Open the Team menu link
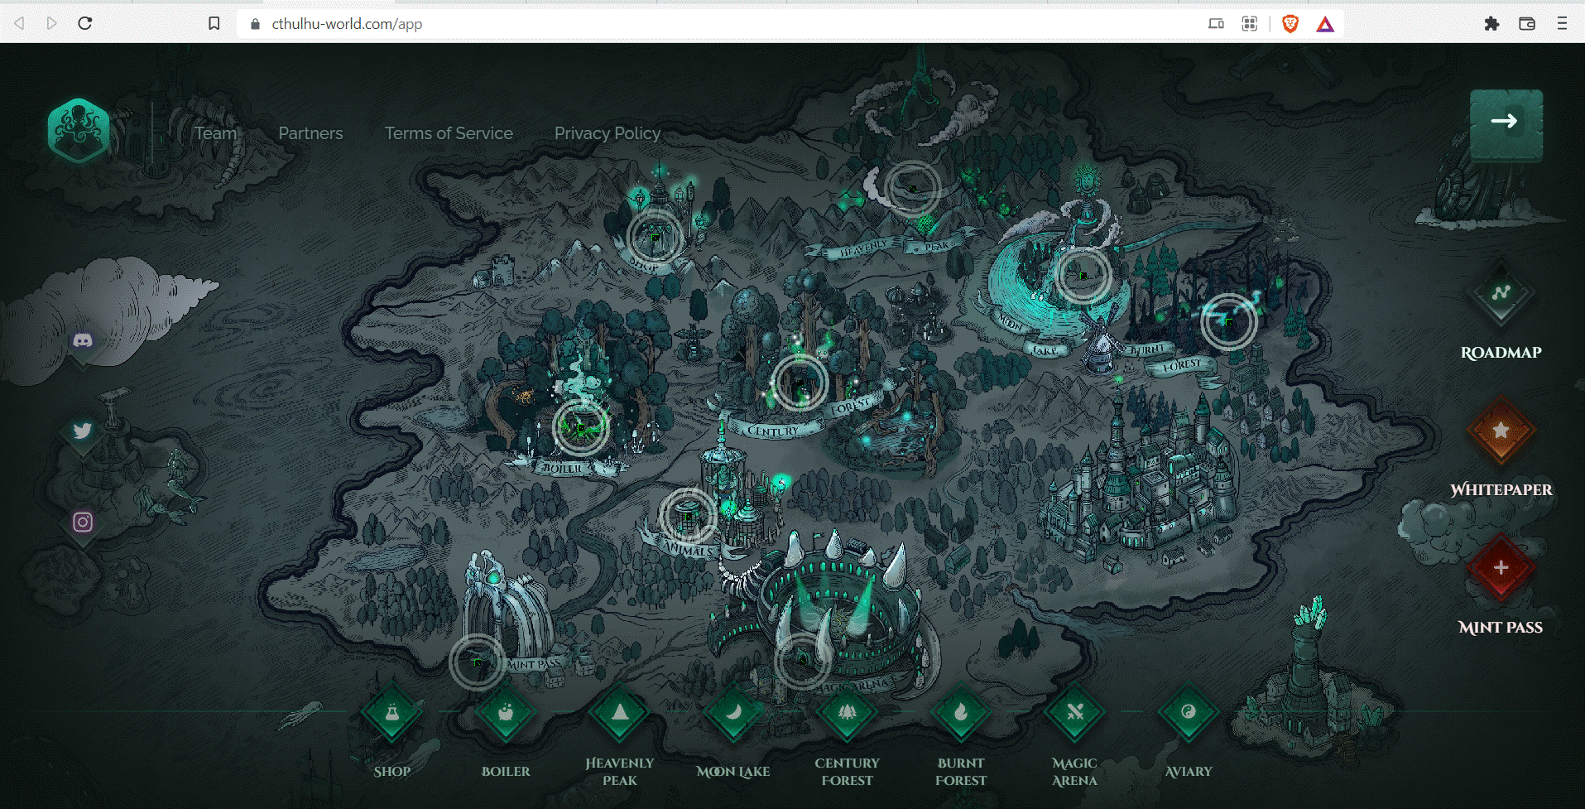The image size is (1585, 809). pyautogui.click(x=216, y=133)
